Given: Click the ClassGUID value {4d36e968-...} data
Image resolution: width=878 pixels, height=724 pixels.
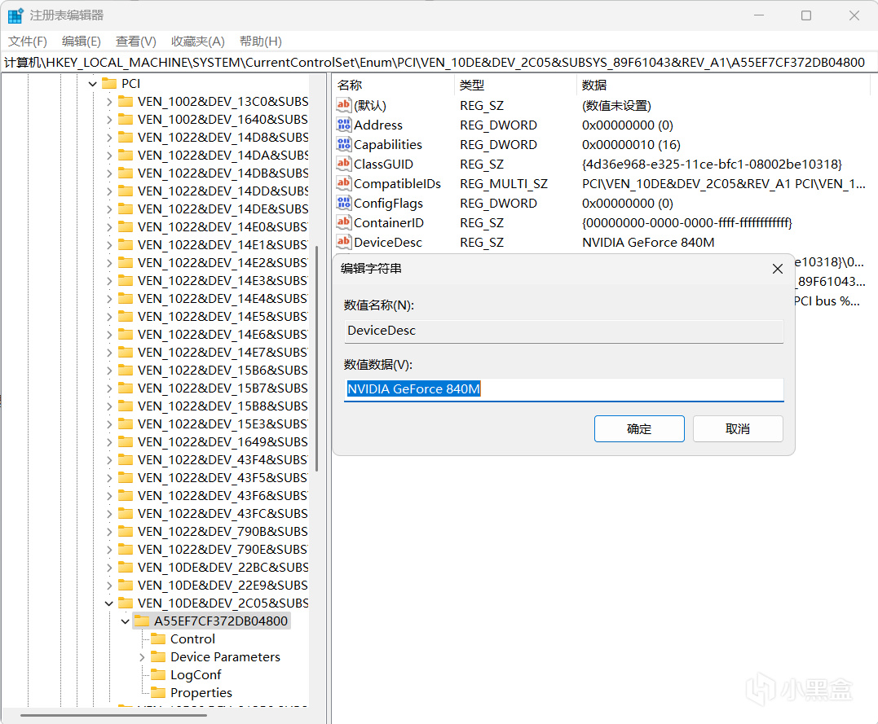Looking at the screenshot, I should [712, 164].
